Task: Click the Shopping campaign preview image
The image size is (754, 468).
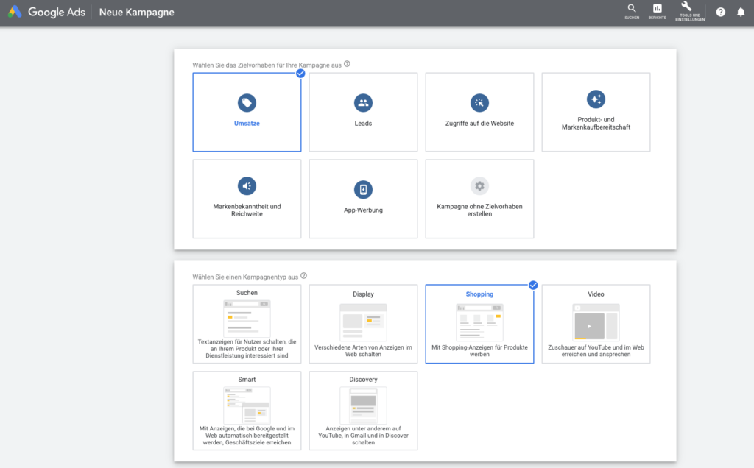Action: tap(479, 322)
